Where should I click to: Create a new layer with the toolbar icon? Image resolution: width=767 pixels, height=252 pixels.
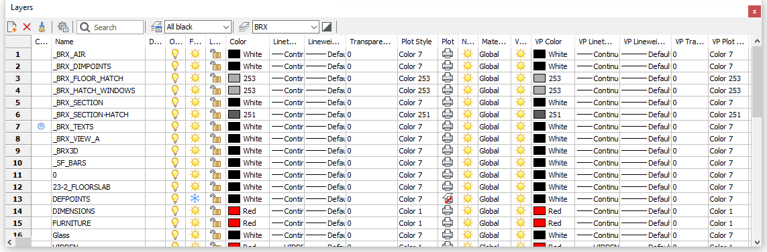(12, 27)
